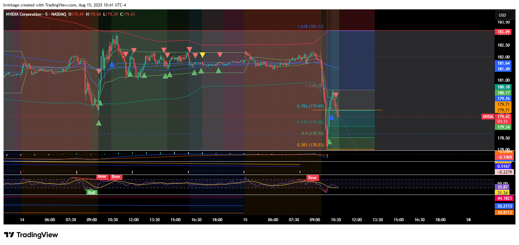Click the red 183.09 price axis label
Screen dimensions: 519x245
point(504,32)
